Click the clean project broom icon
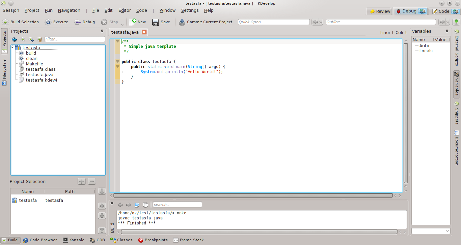This screenshot has width=461, height=245. pos(40,39)
